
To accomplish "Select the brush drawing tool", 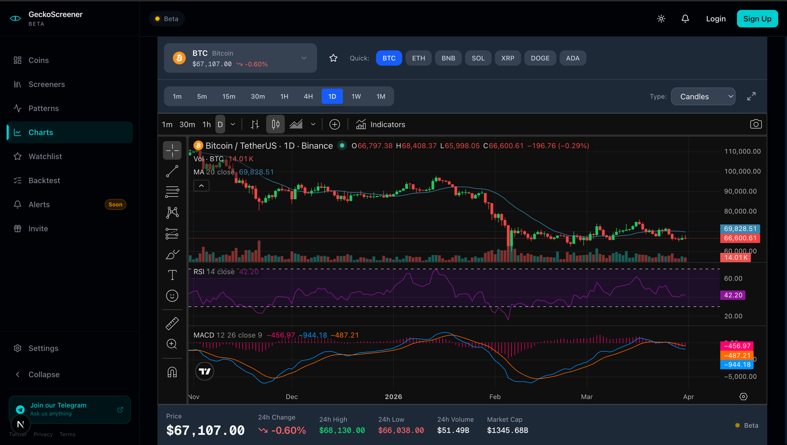I will pyautogui.click(x=172, y=255).
